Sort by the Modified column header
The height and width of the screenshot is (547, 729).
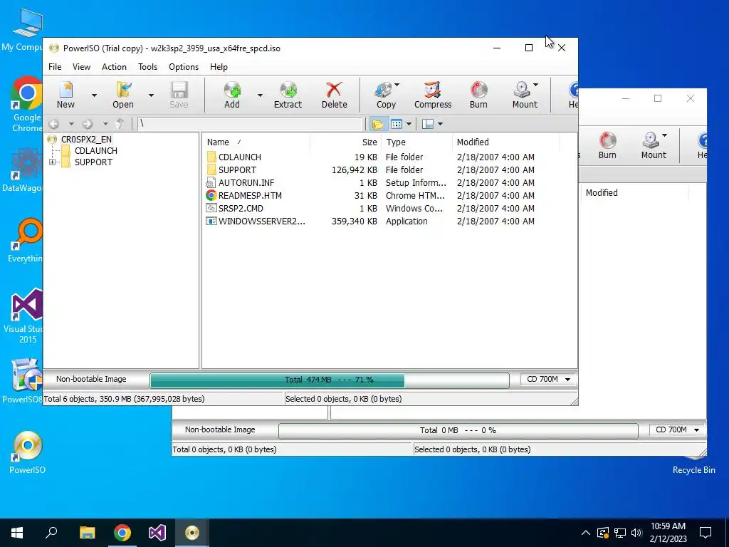coord(506,142)
